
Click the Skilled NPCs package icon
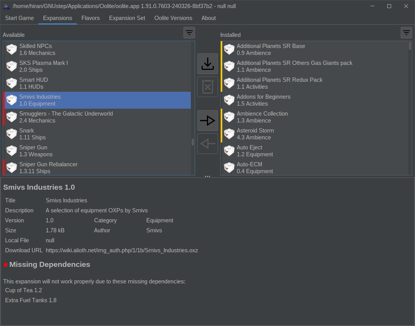[x=12, y=50]
